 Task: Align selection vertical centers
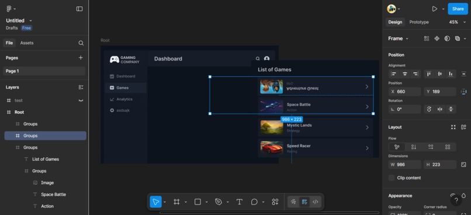pos(440,73)
